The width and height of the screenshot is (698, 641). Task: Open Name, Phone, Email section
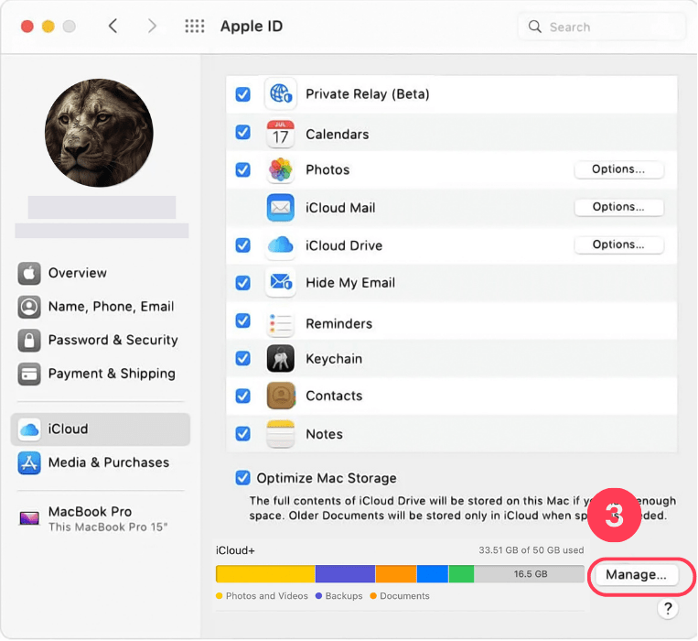[x=101, y=307]
